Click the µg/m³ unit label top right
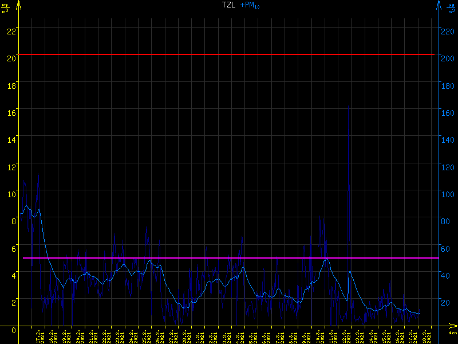The width and height of the screenshot is (458, 344). [451, 8]
